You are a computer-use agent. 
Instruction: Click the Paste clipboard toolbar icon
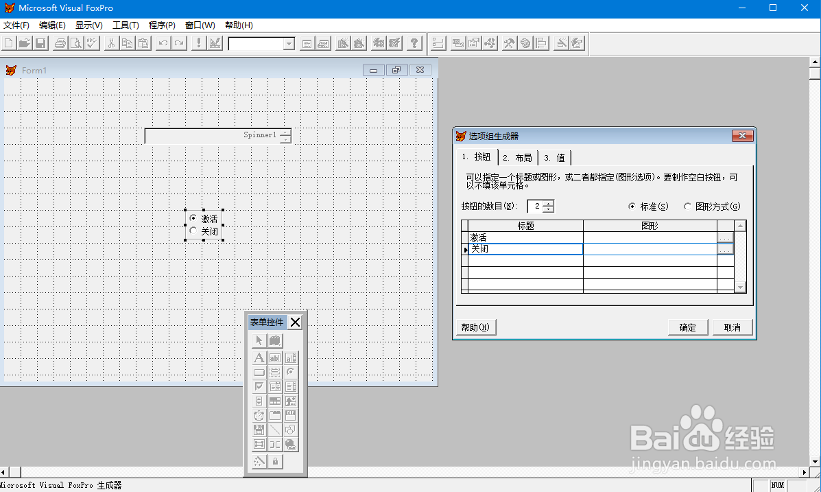point(143,43)
